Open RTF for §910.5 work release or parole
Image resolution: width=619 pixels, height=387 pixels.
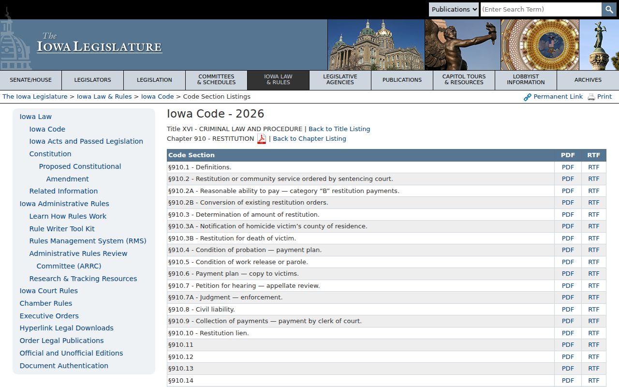(593, 262)
